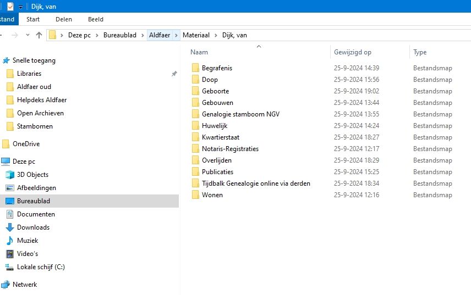
Task: Switch to the Beeld ribbon tab
Action: tap(96, 19)
